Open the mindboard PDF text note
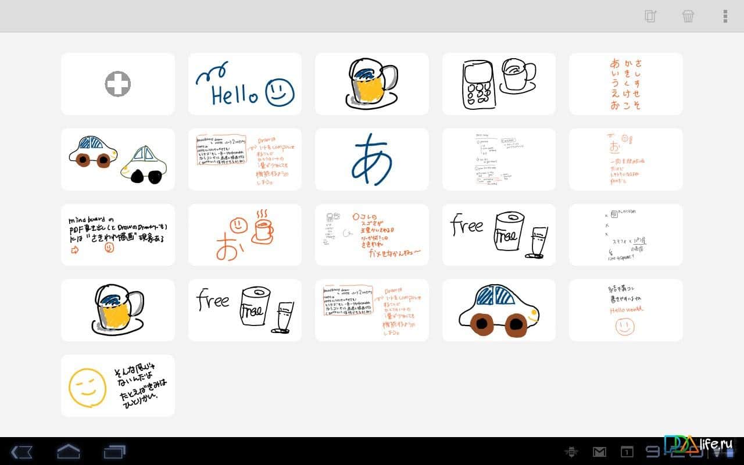The width and height of the screenshot is (744, 465). point(117,235)
